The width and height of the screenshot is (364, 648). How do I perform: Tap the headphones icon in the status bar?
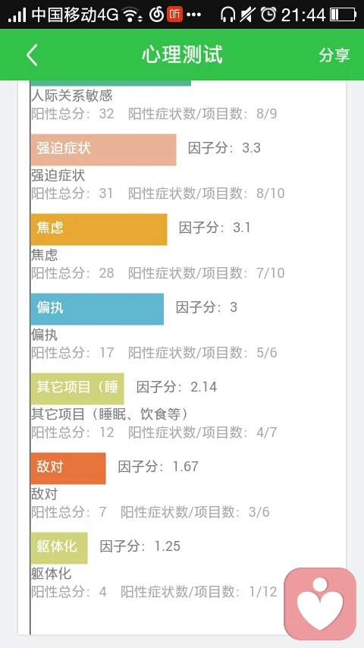(x=227, y=15)
